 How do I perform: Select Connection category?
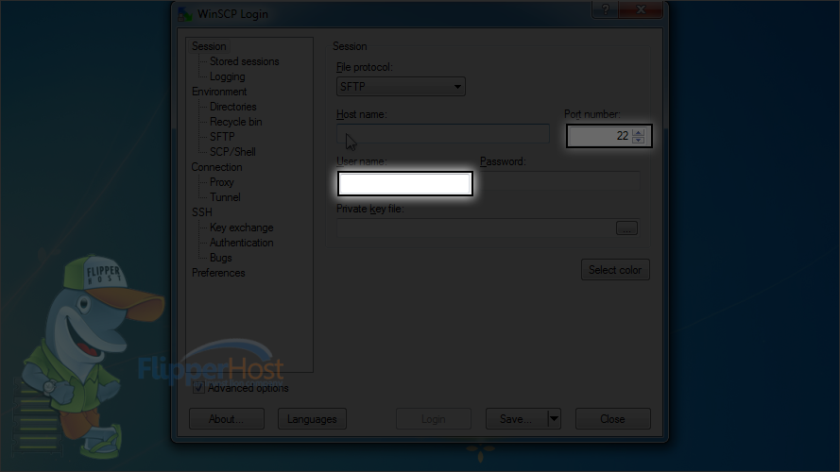217,167
